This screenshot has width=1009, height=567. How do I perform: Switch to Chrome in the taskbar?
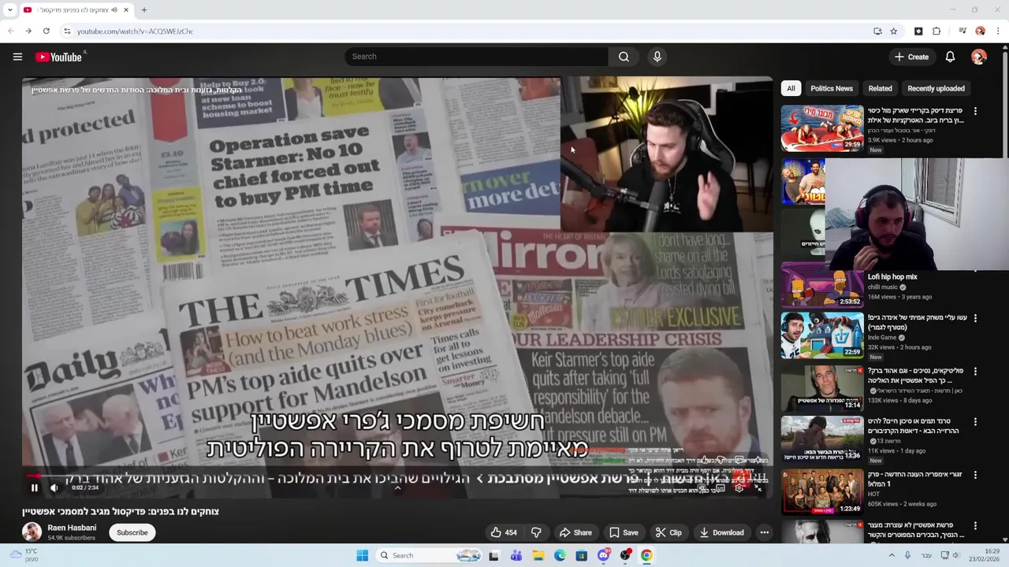[x=646, y=555]
